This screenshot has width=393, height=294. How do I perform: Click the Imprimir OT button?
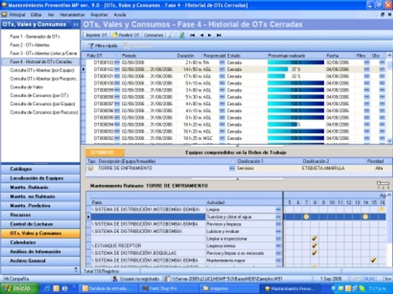96,35
